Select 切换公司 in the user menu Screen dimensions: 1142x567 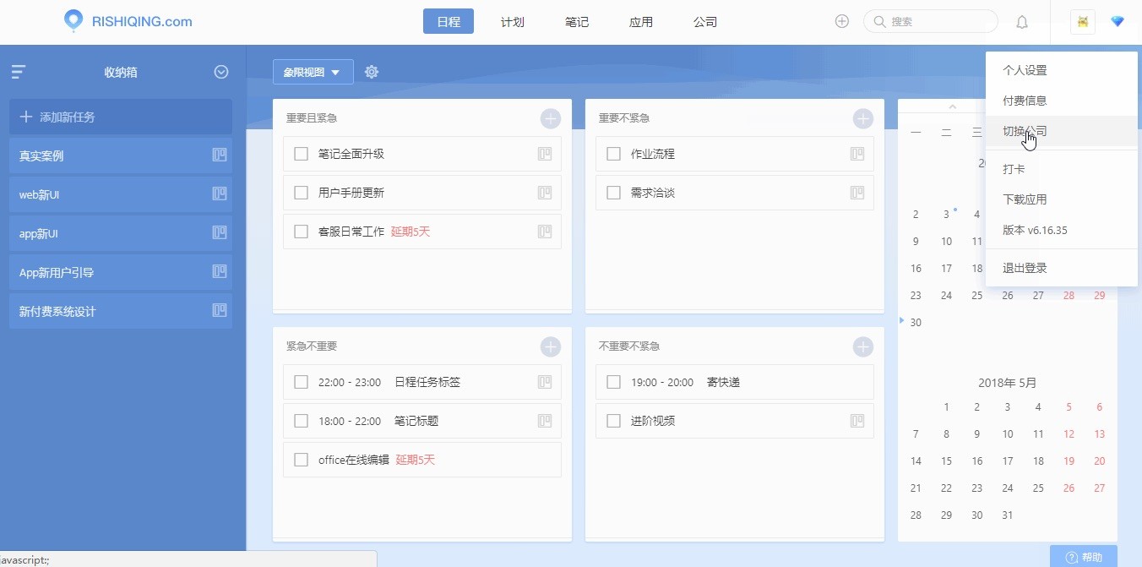(1062, 131)
